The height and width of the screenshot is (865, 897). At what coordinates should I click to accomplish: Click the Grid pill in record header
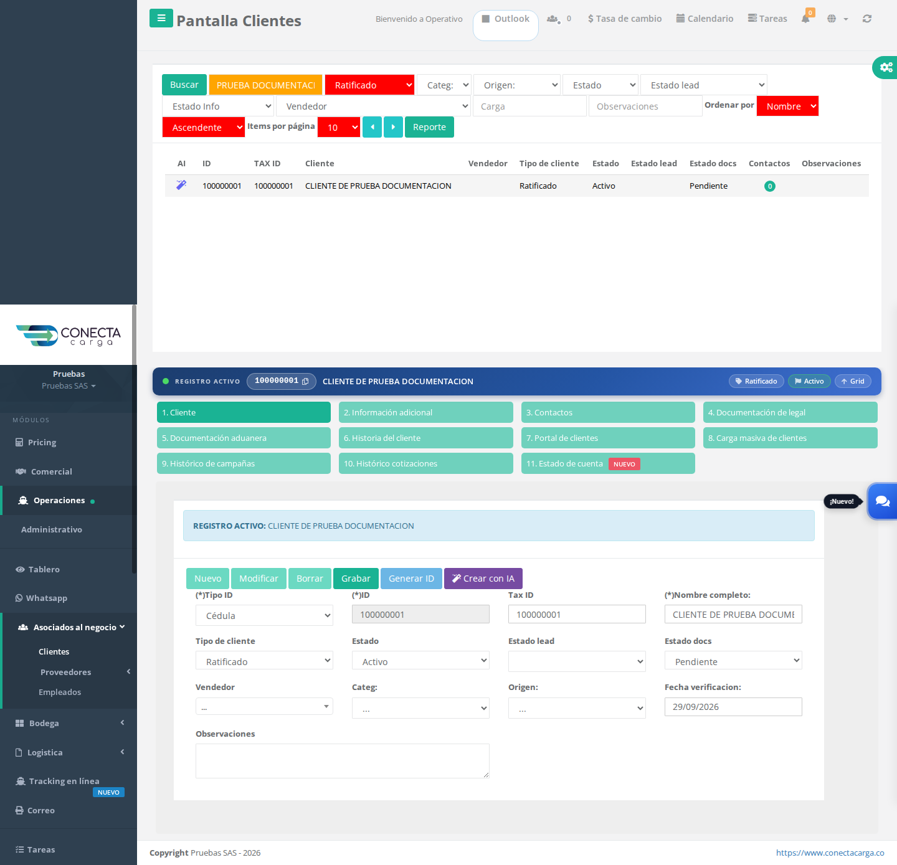[x=853, y=381]
